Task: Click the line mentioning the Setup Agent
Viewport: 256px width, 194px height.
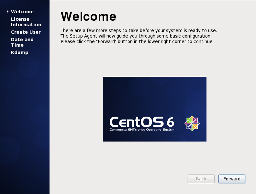Action: pyautogui.click(x=136, y=36)
